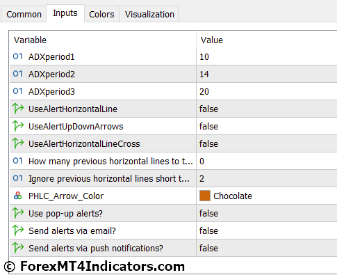
Task: Click the ADXperiod1 value 10
Action: (x=204, y=57)
